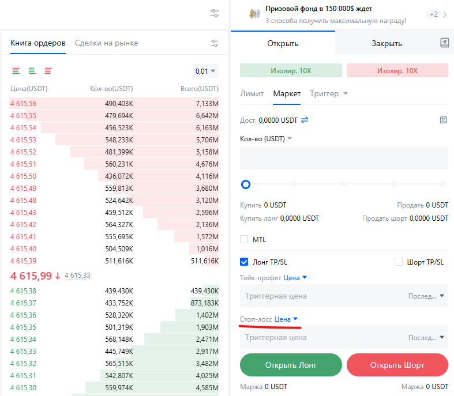Click green Изолир. 10X leverage button
The image size is (454, 396).
click(x=291, y=70)
